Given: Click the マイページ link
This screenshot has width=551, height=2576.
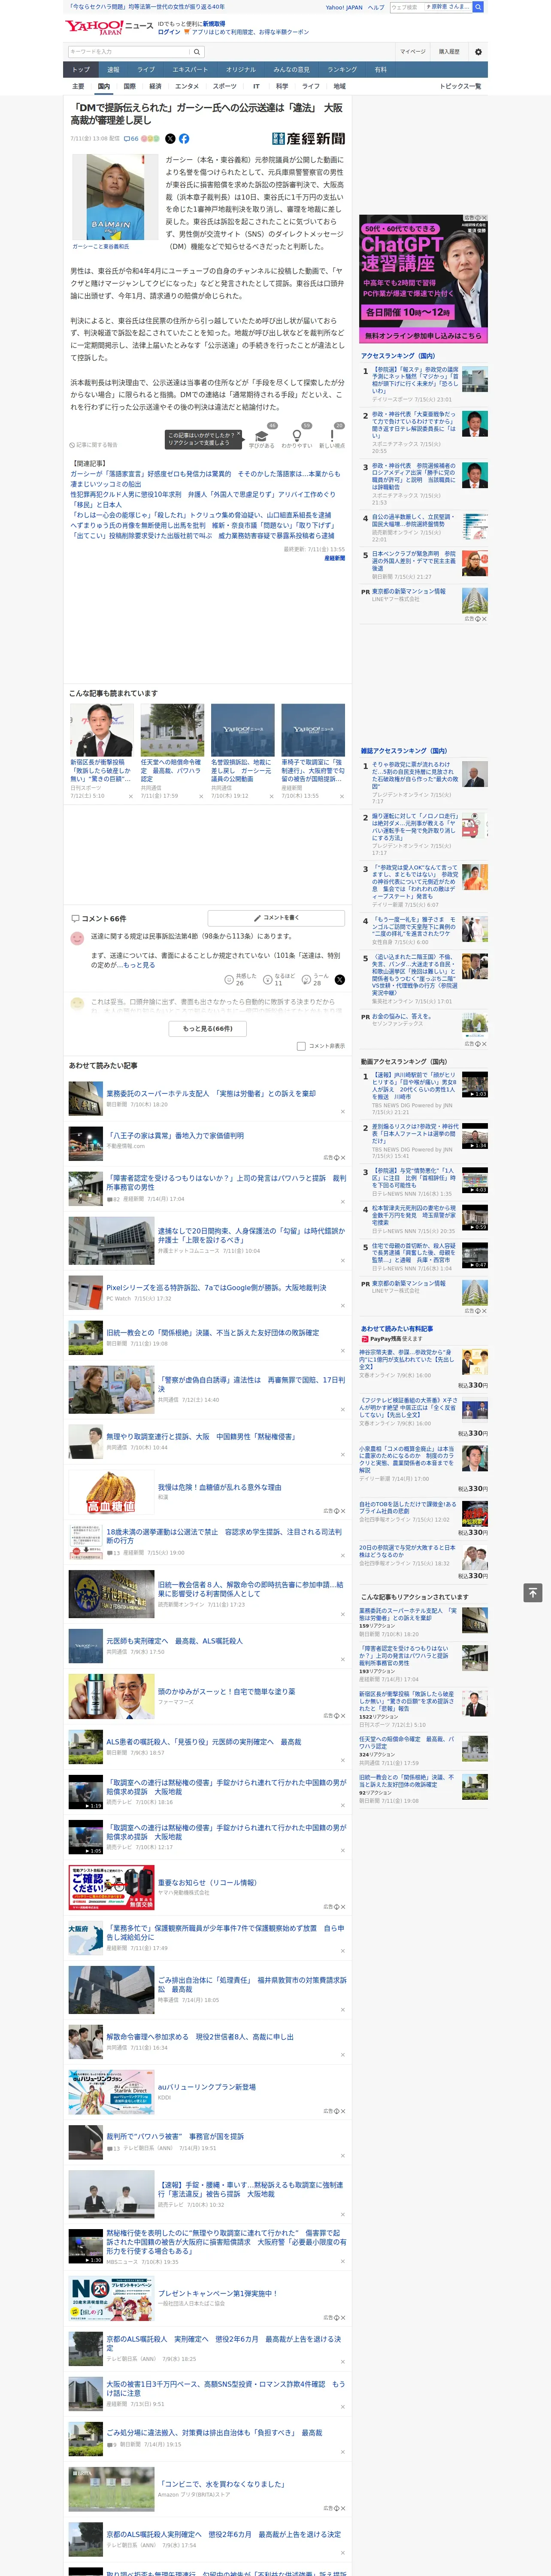Looking at the screenshot, I should (412, 52).
